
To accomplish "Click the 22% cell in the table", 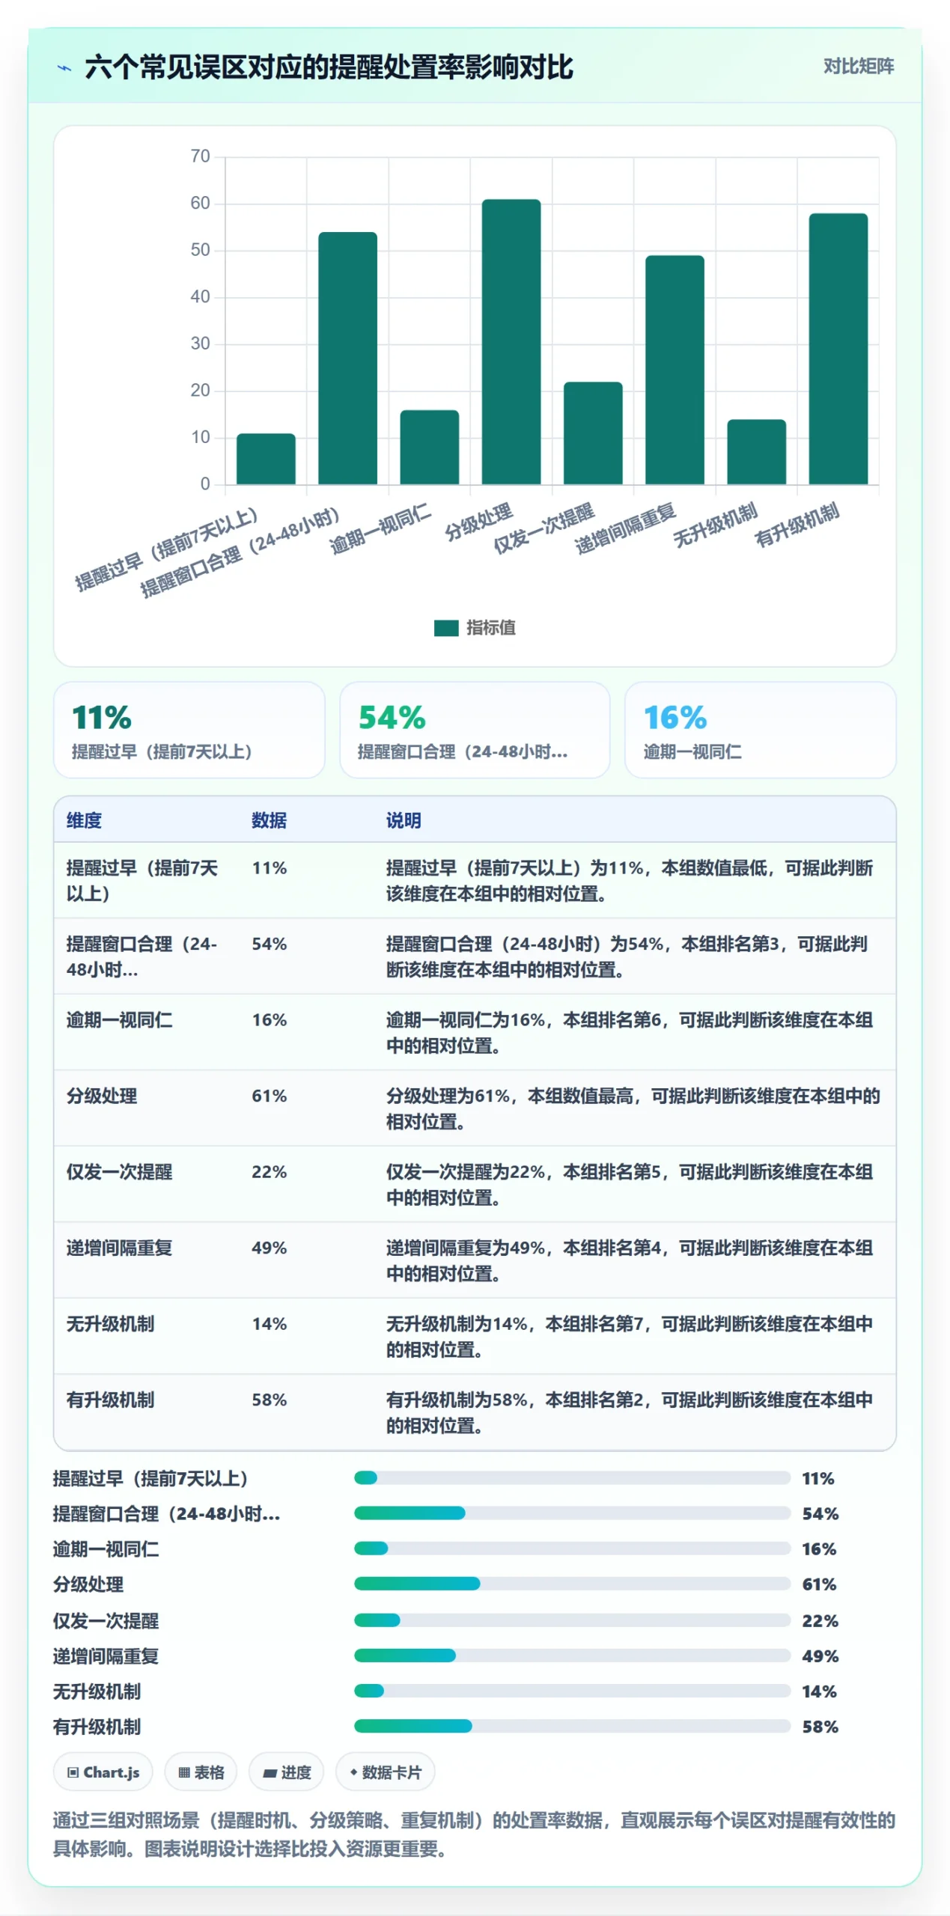I will tap(269, 1171).
